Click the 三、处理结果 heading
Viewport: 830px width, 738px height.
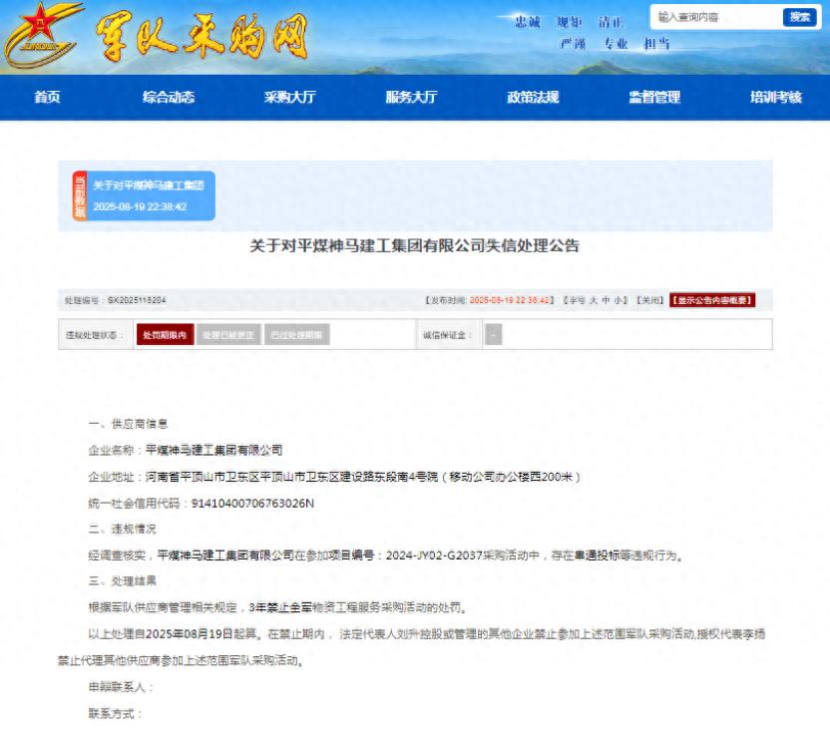click(123, 581)
